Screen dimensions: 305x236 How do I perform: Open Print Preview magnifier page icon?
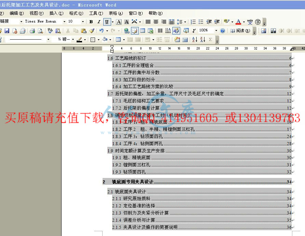[40, 31]
